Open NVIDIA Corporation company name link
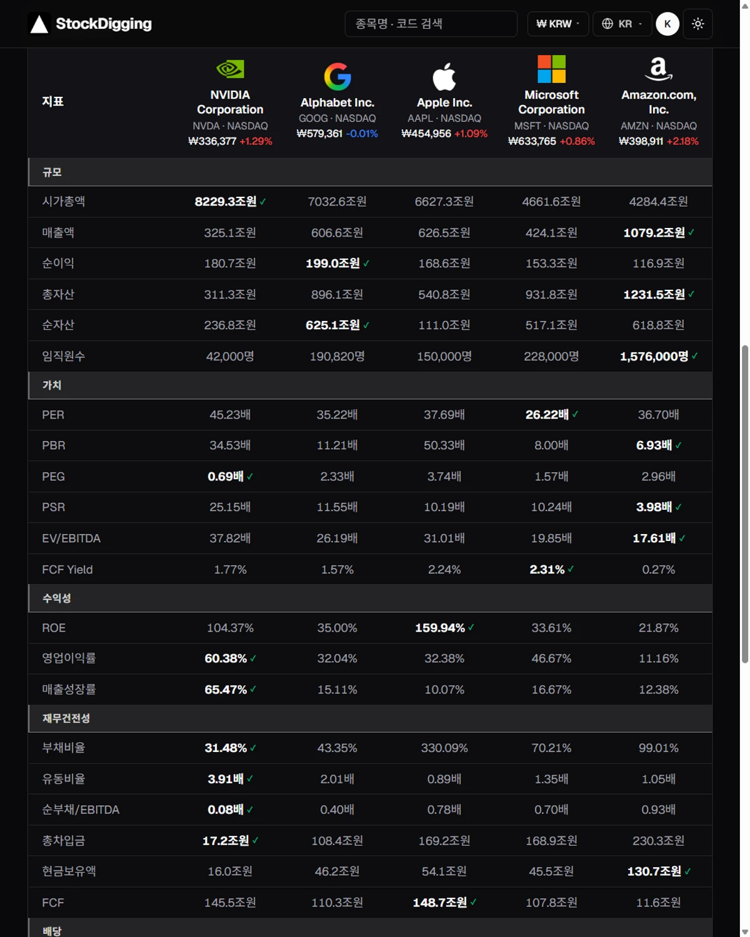 point(230,102)
